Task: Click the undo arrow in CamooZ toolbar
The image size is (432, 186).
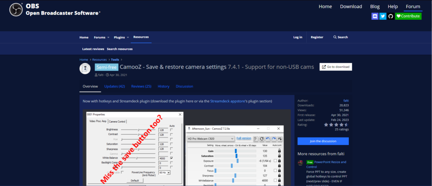Action: [x=267, y=138]
